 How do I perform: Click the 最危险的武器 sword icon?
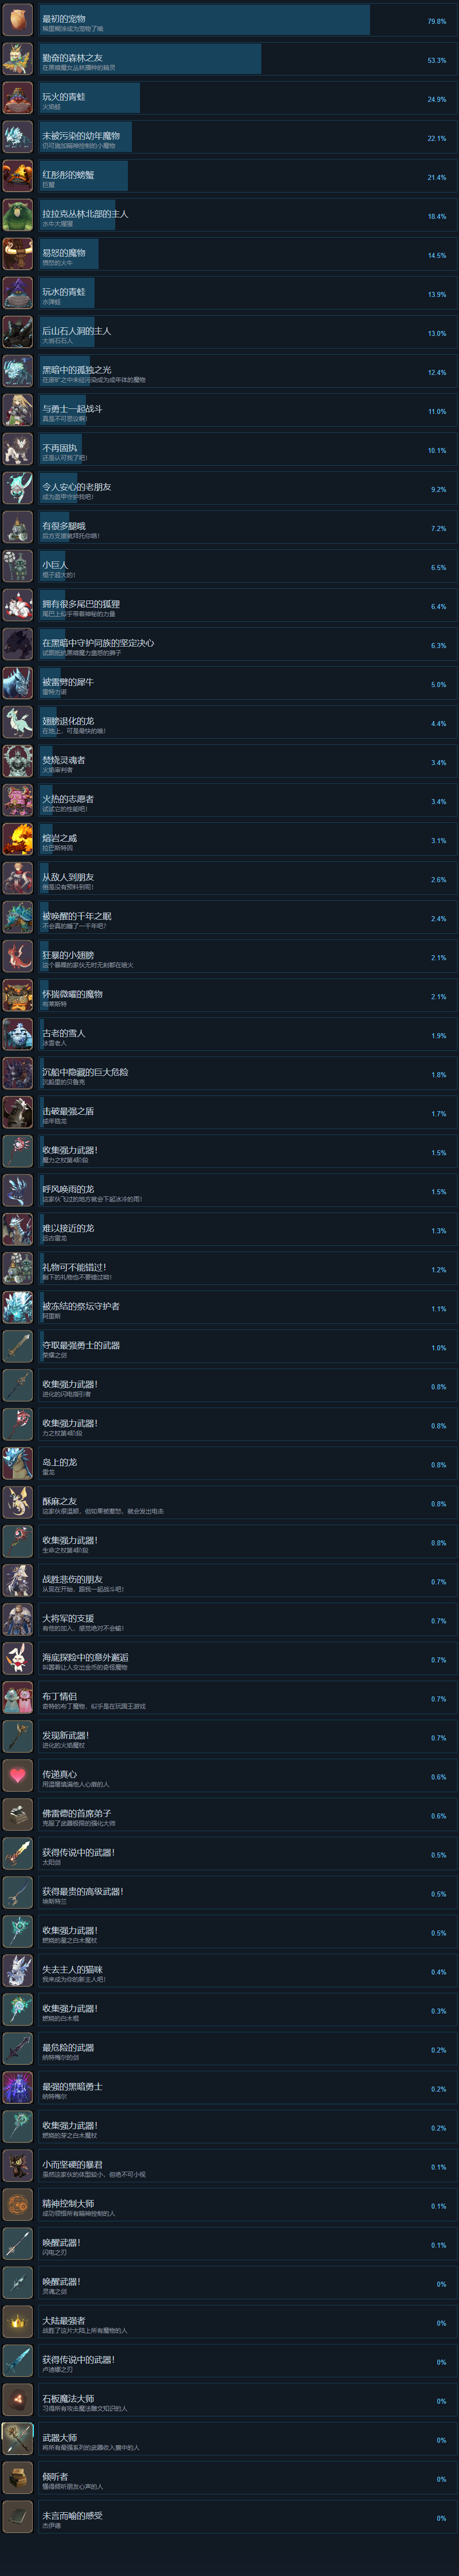pos(18,2048)
